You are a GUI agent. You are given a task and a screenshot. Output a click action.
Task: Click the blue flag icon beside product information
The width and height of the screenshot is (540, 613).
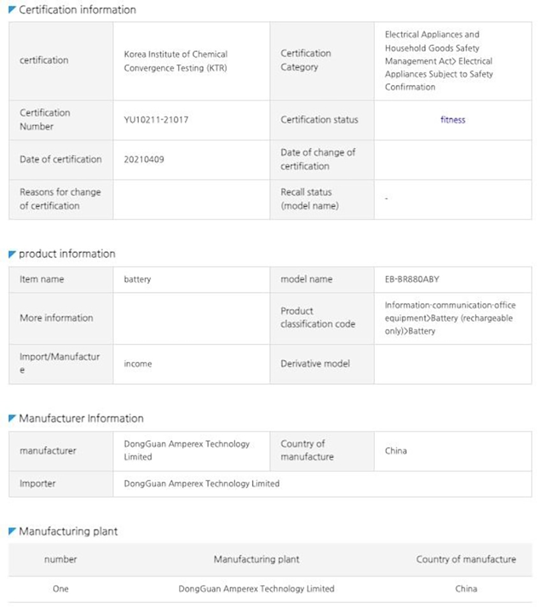(x=12, y=254)
